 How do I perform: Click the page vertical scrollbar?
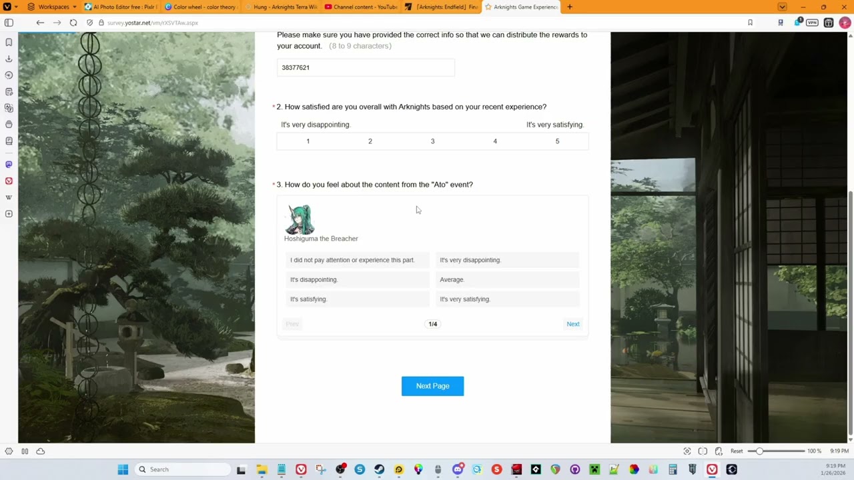tap(851, 313)
